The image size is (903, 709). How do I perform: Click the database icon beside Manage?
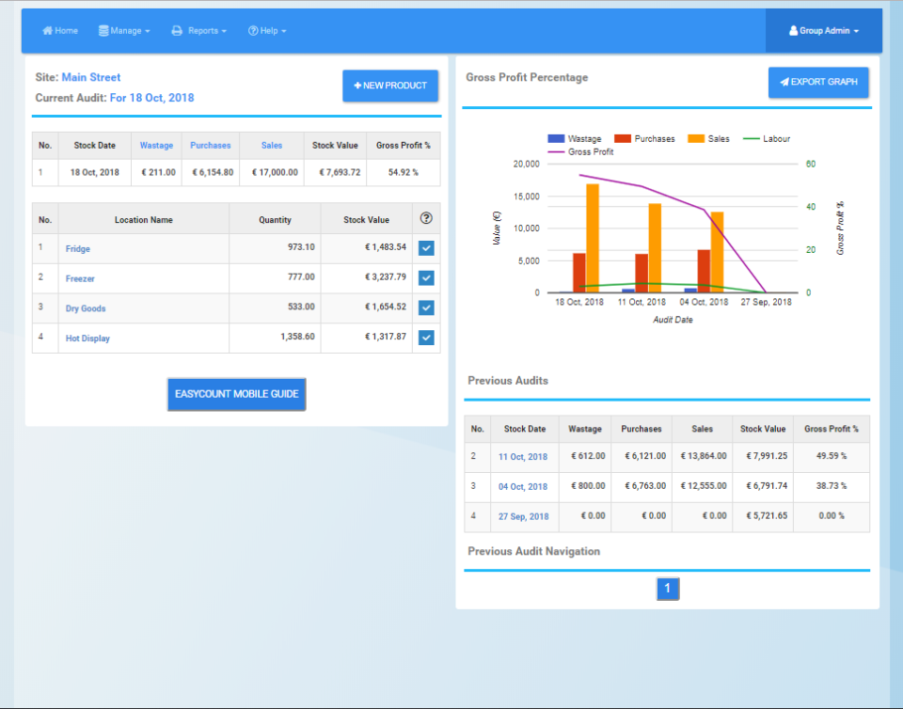point(102,30)
